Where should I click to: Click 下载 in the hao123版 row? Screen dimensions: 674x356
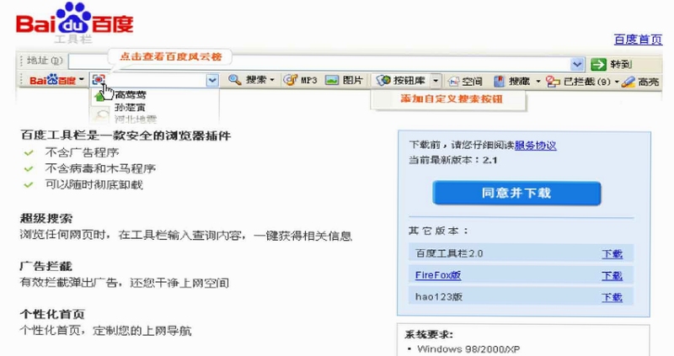[612, 297]
